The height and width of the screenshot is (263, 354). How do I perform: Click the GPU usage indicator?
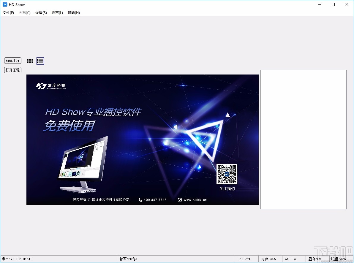click(x=290, y=259)
